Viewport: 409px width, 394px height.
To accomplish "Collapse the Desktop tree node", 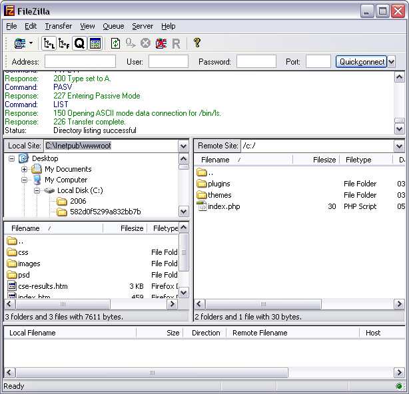I will [11, 158].
